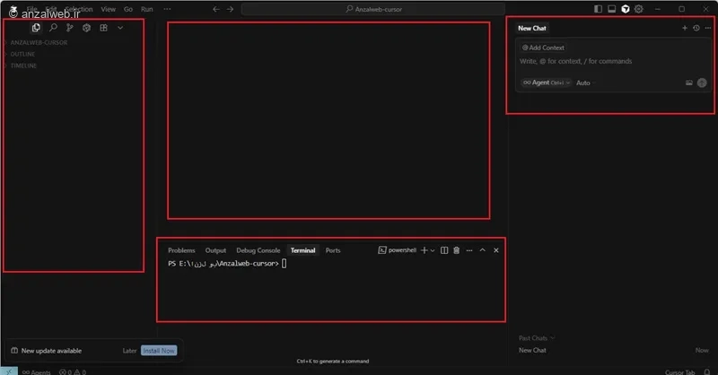This screenshot has width=718, height=375.
Task: Click the 'New update available' text
Action: pos(51,351)
